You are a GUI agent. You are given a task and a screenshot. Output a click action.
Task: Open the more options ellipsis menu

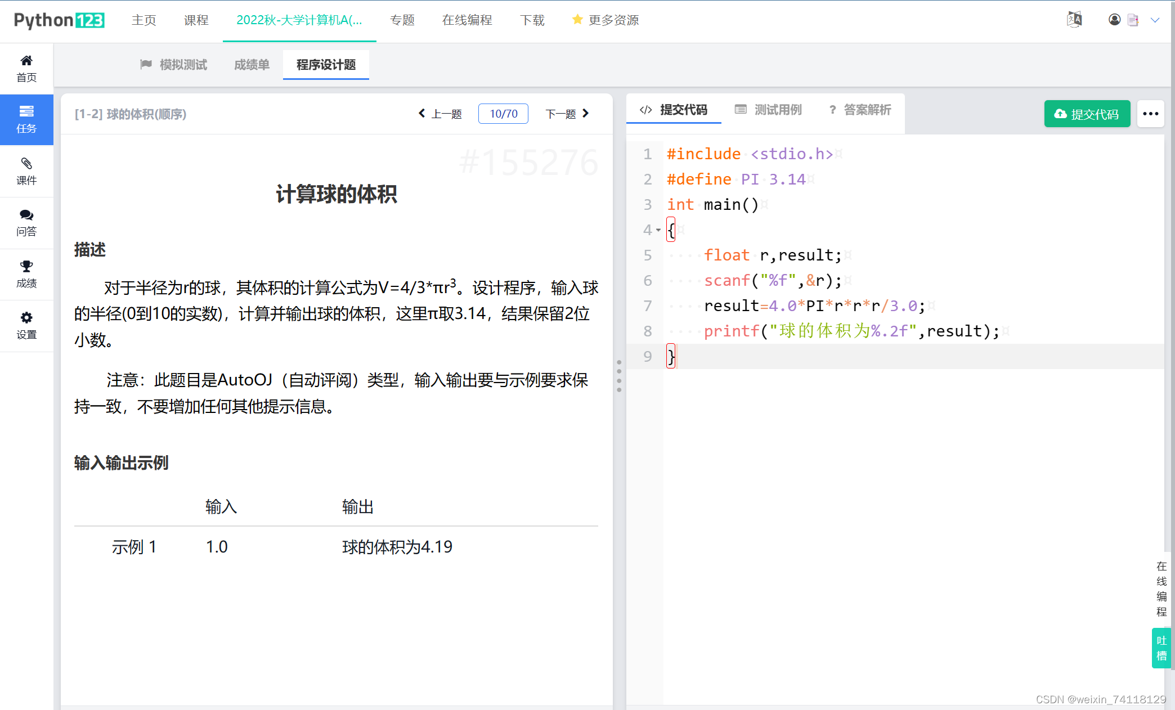click(1150, 114)
